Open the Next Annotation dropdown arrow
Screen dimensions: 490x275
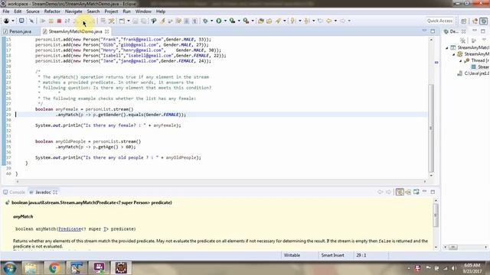(x=299, y=21)
